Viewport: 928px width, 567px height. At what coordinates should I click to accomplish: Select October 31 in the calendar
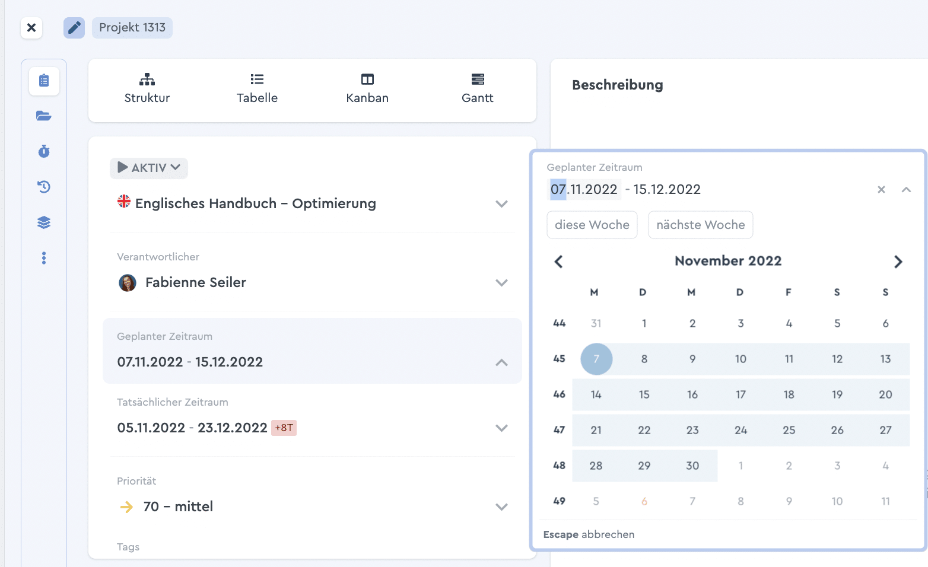pos(596,323)
